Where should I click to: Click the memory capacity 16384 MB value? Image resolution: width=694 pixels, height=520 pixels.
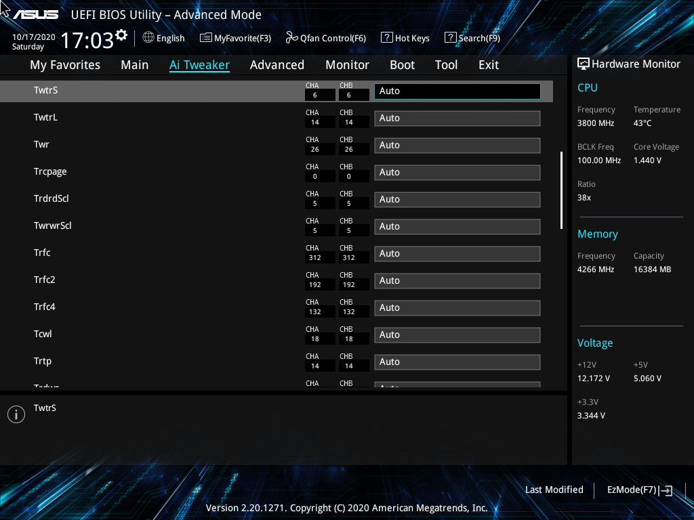(x=653, y=269)
